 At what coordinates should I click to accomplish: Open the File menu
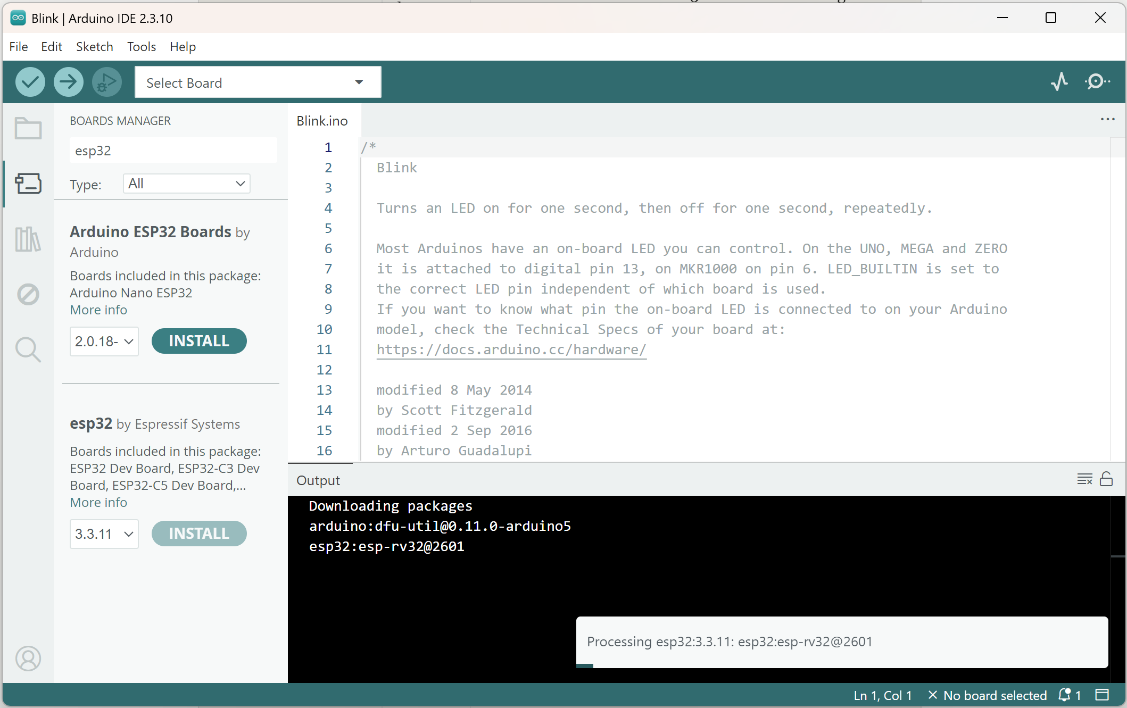(x=19, y=47)
